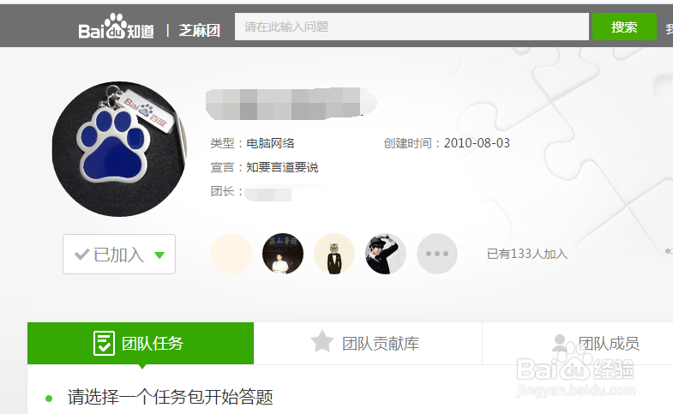Focus the 请在此输入问题 search field
673x414 pixels.
412,27
